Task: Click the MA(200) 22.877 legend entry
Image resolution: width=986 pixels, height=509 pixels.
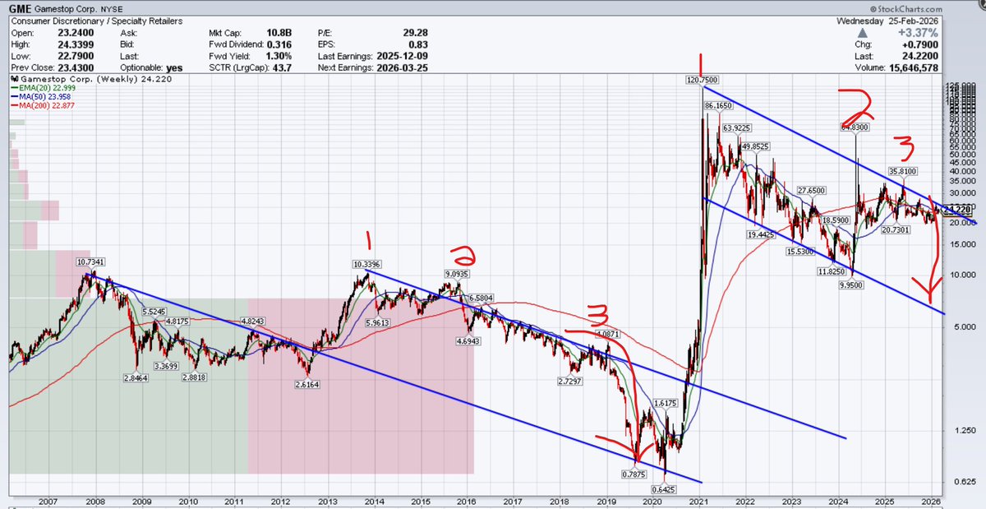Action: coord(41,104)
